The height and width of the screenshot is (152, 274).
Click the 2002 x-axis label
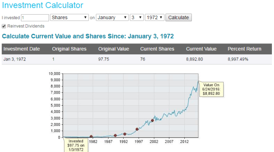154,142
